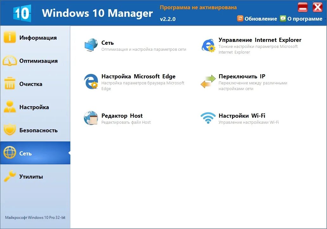The width and height of the screenshot is (327, 229).
Task: Click the Windows 10 logo icon
Action: coord(22,13)
